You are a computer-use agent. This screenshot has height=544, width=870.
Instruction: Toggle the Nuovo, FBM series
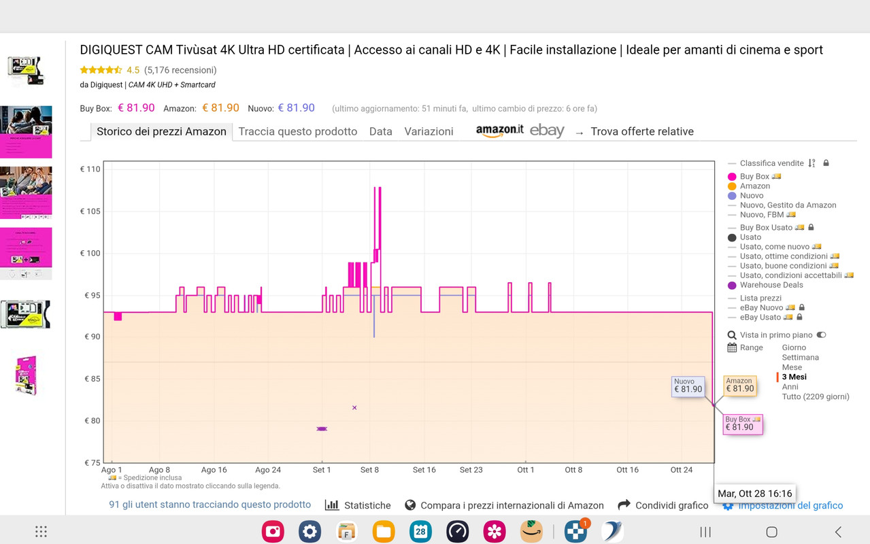point(761,215)
